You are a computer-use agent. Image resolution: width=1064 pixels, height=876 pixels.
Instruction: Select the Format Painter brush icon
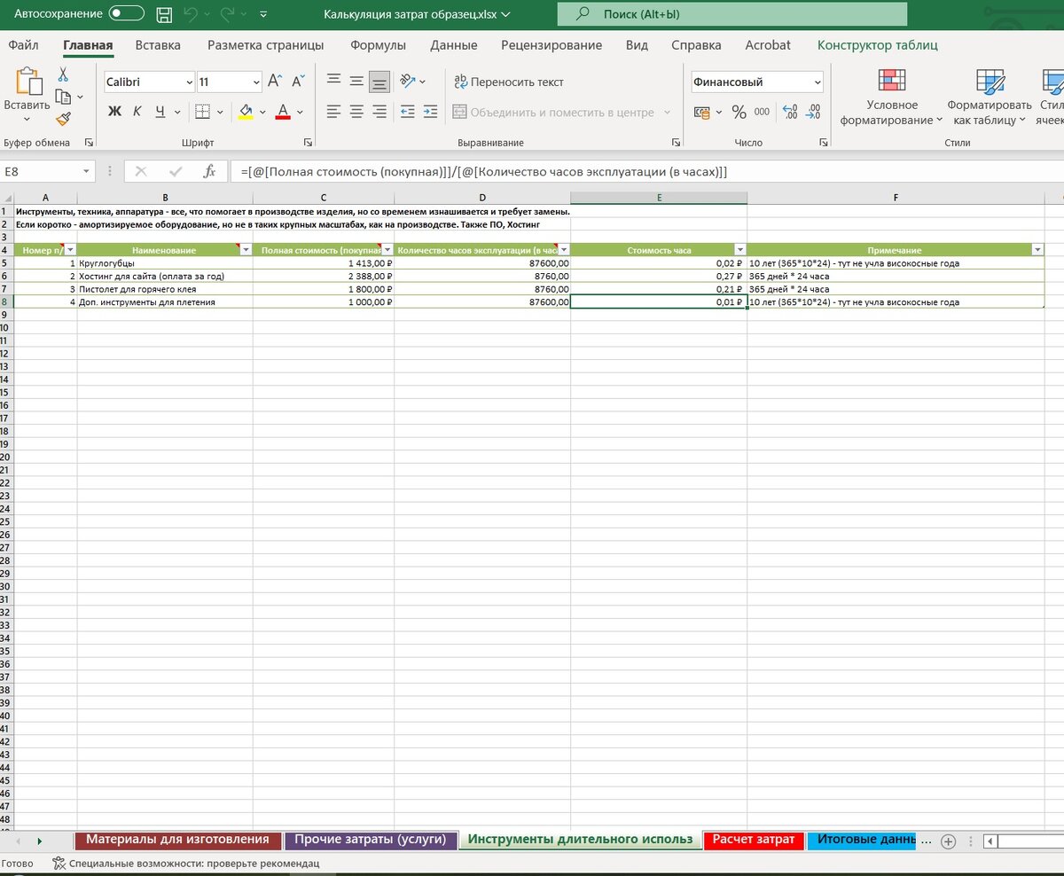[x=63, y=118]
